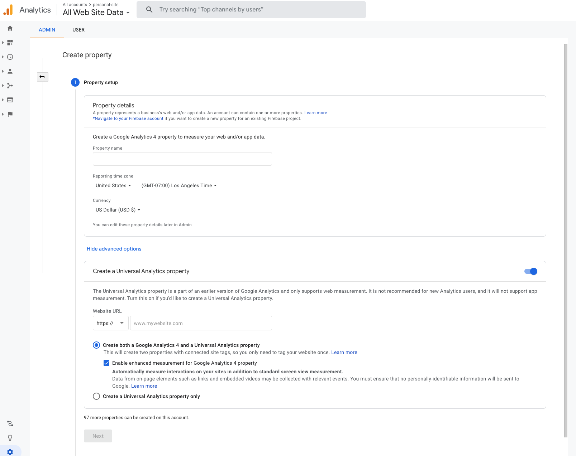Expand the Customization sidebar section arrow
Image resolution: width=576 pixels, height=456 pixels.
pyautogui.click(x=3, y=43)
